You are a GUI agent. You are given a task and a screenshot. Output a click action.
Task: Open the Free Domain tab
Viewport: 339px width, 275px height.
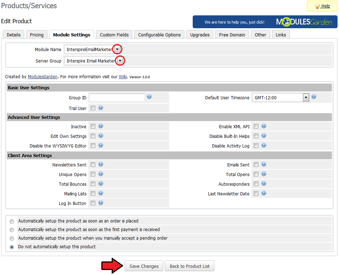tap(232, 35)
